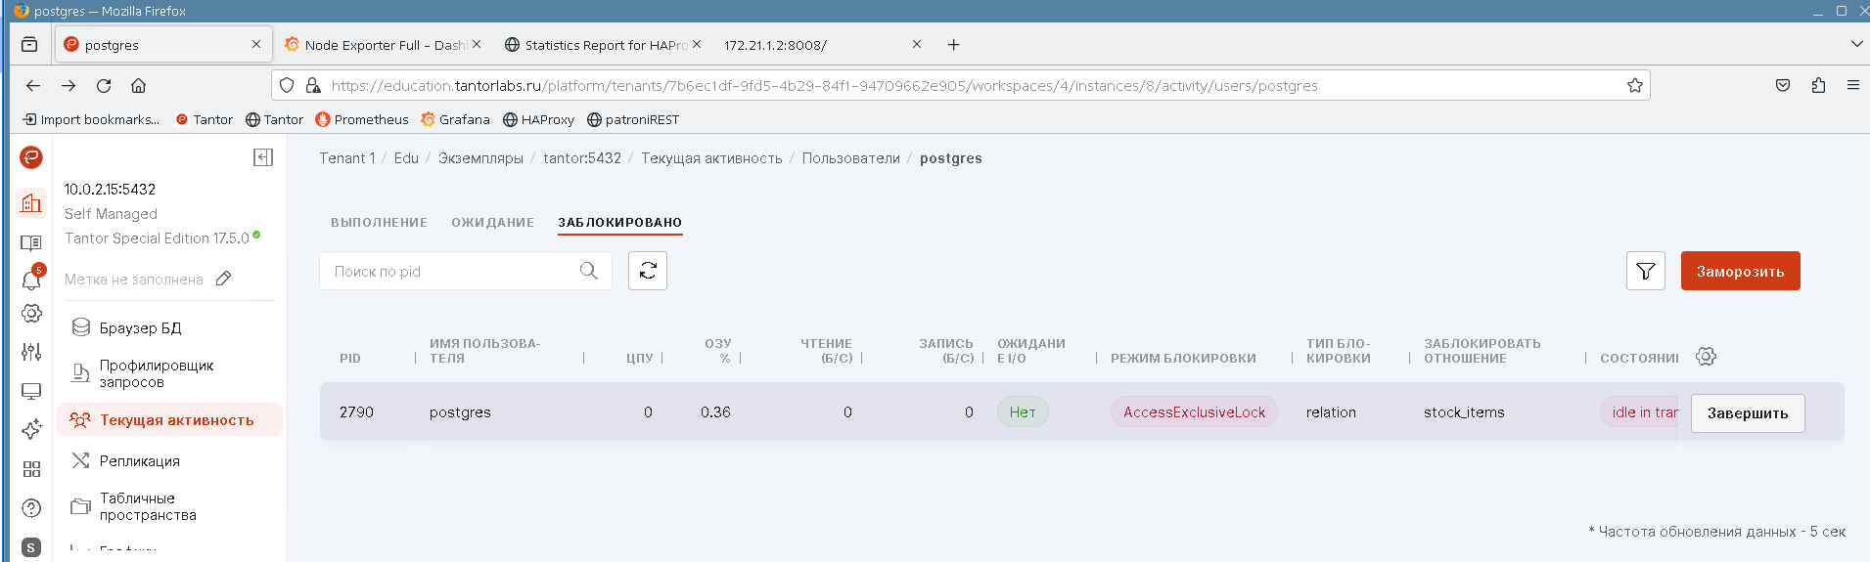1870x562 pixels.
Task: Open the filter funnel icon
Action: [1645, 271]
